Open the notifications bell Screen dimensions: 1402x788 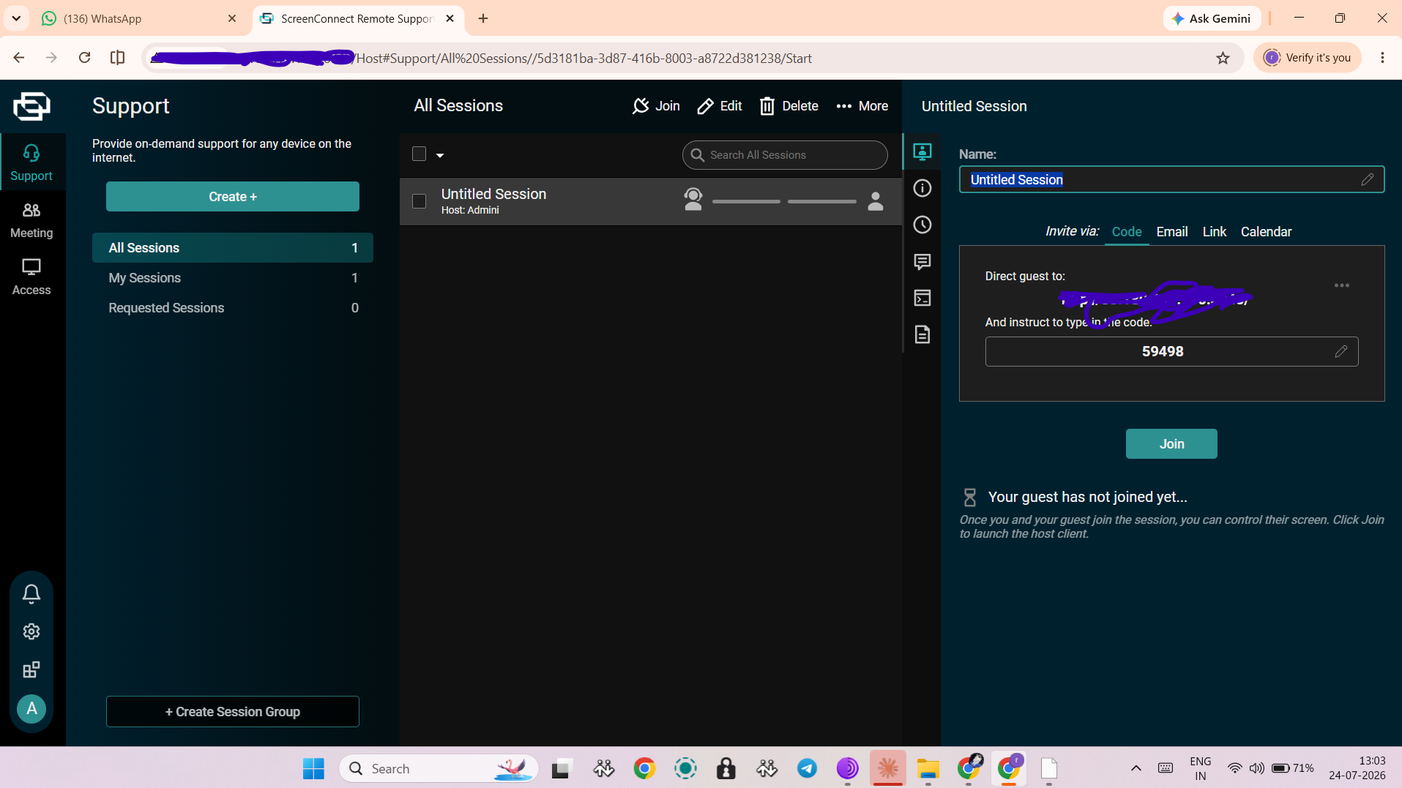[x=31, y=593]
